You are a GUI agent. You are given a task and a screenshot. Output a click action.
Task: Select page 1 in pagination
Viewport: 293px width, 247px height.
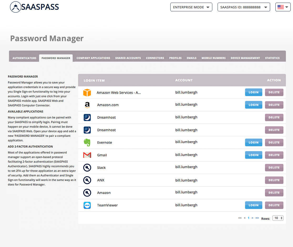coord(248,218)
